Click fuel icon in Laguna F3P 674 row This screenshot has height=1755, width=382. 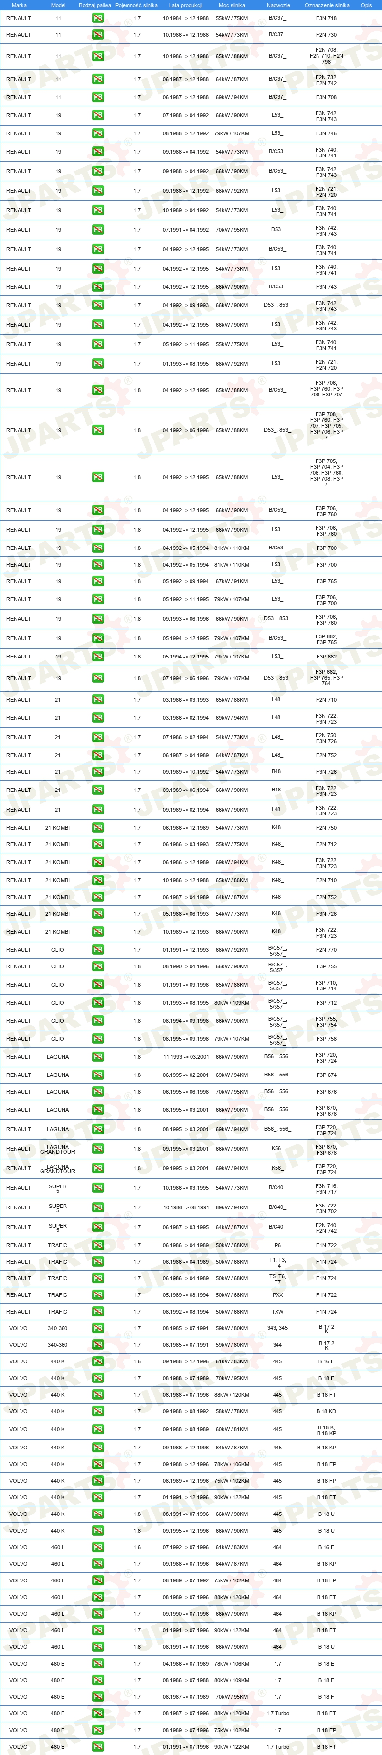tap(98, 1075)
